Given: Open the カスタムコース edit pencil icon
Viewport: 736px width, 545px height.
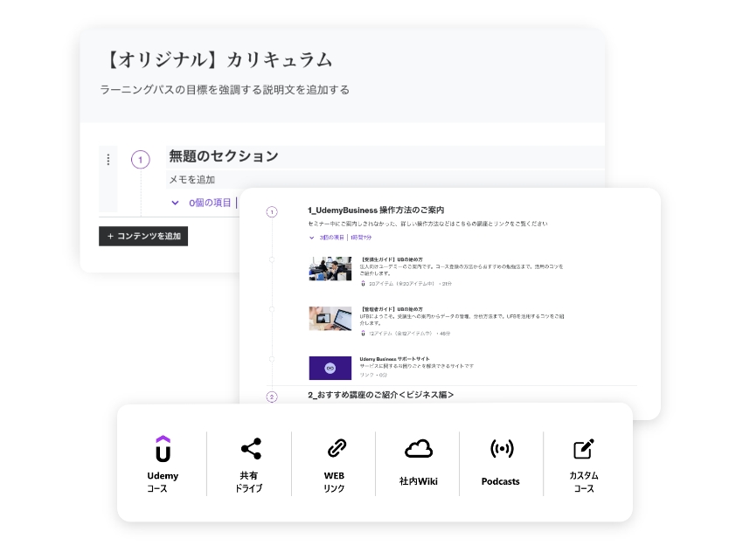Looking at the screenshot, I should [584, 448].
